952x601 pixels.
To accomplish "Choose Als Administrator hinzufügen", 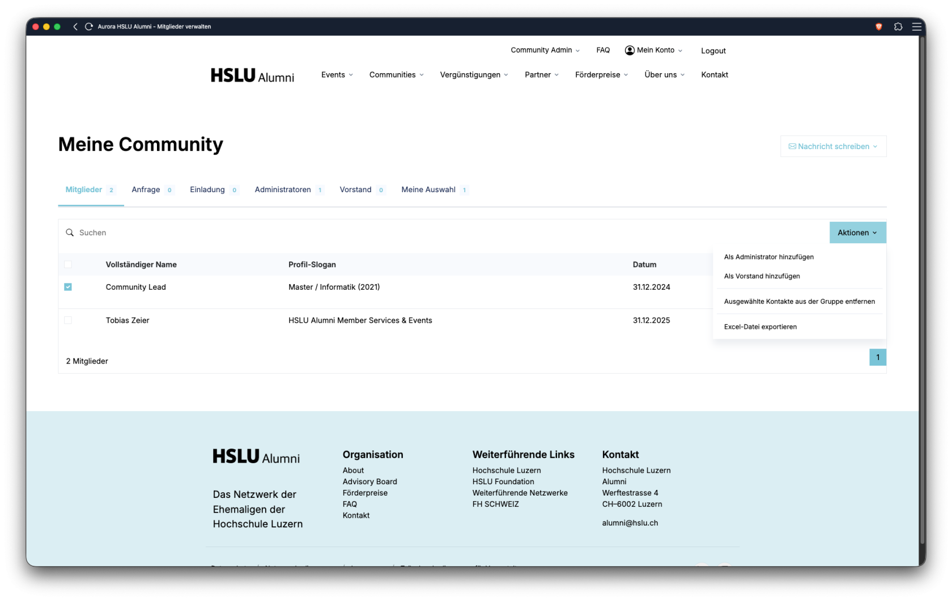I will (769, 257).
